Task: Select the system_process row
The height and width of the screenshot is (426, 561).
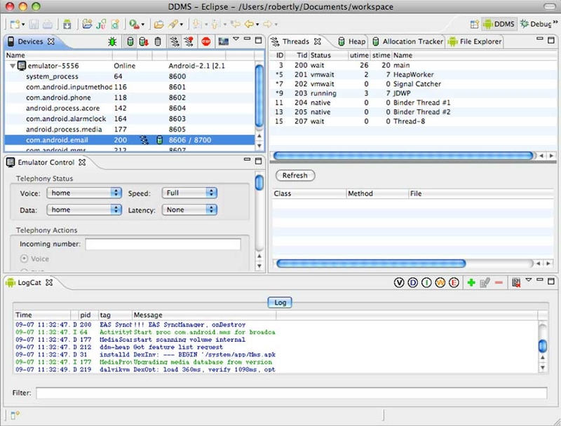Action: tap(130, 76)
